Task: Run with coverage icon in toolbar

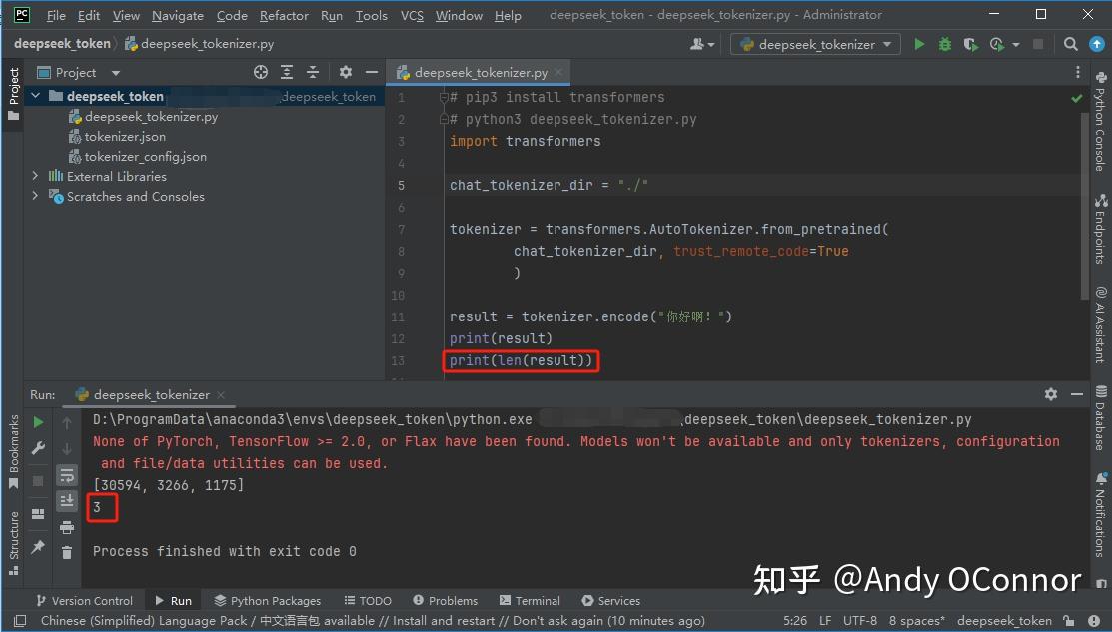Action: click(970, 44)
